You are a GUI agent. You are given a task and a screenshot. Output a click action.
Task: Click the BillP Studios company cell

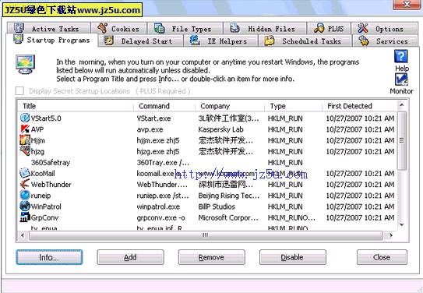click(217, 207)
